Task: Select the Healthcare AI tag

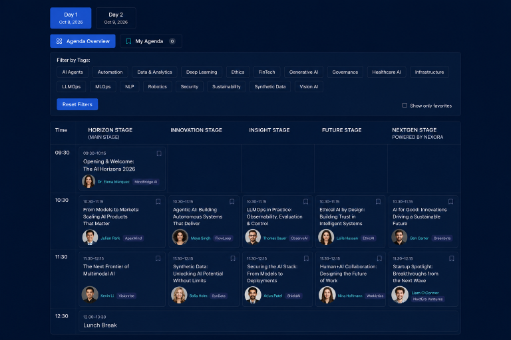Action: click(x=387, y=72)
